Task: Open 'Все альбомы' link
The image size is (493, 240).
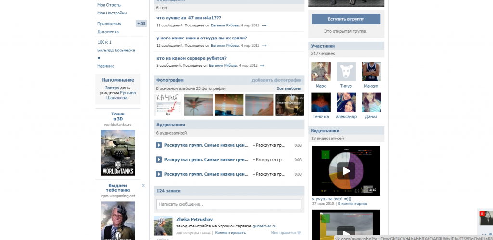Action: (289, 89)
